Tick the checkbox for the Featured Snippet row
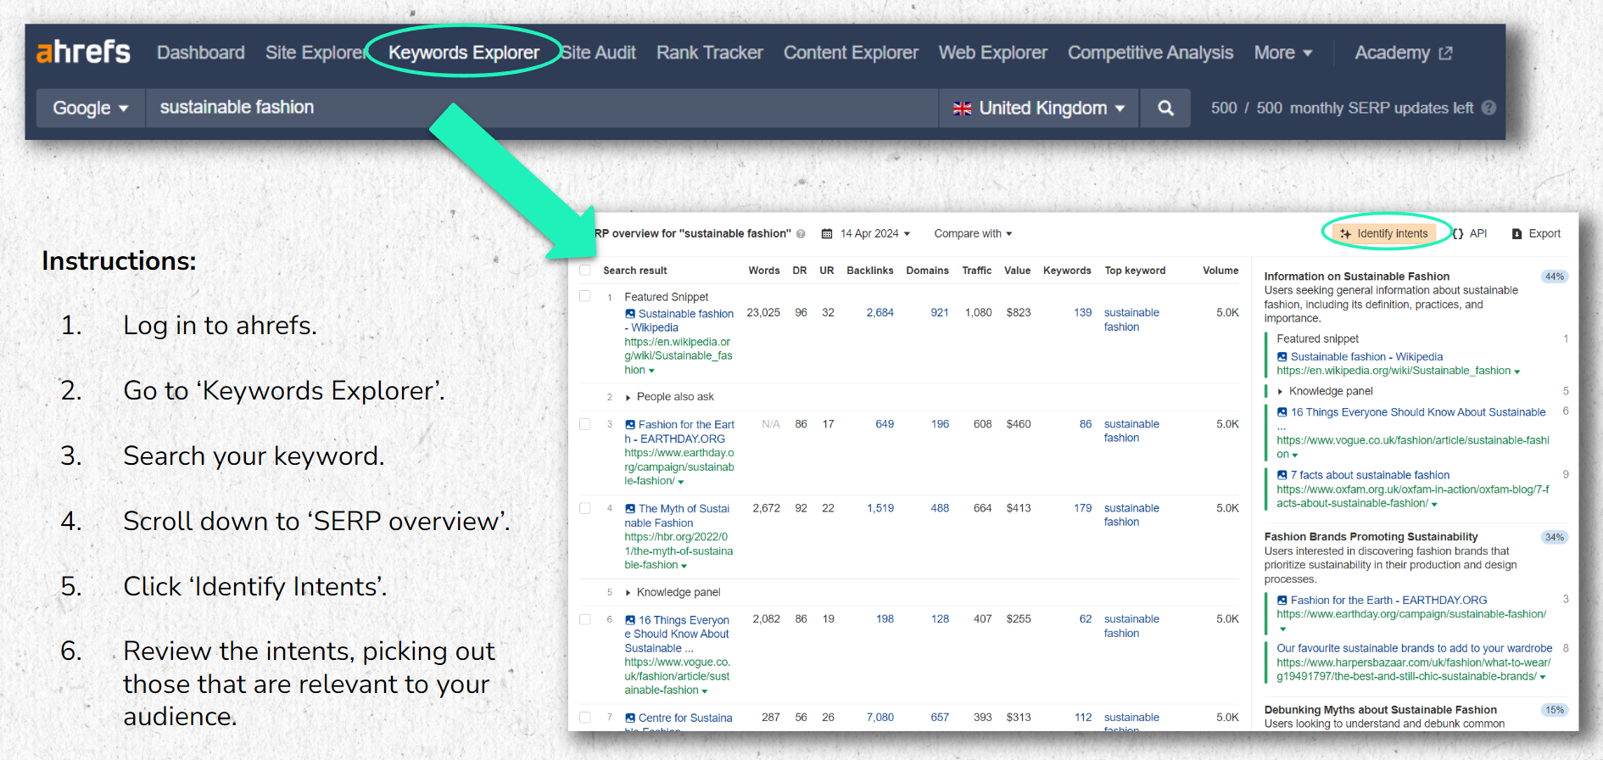The height and width of the screenshot is (760, 1603). point(585,296)
